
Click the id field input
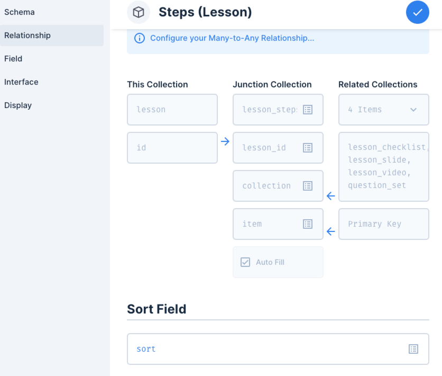pos(172,148)
